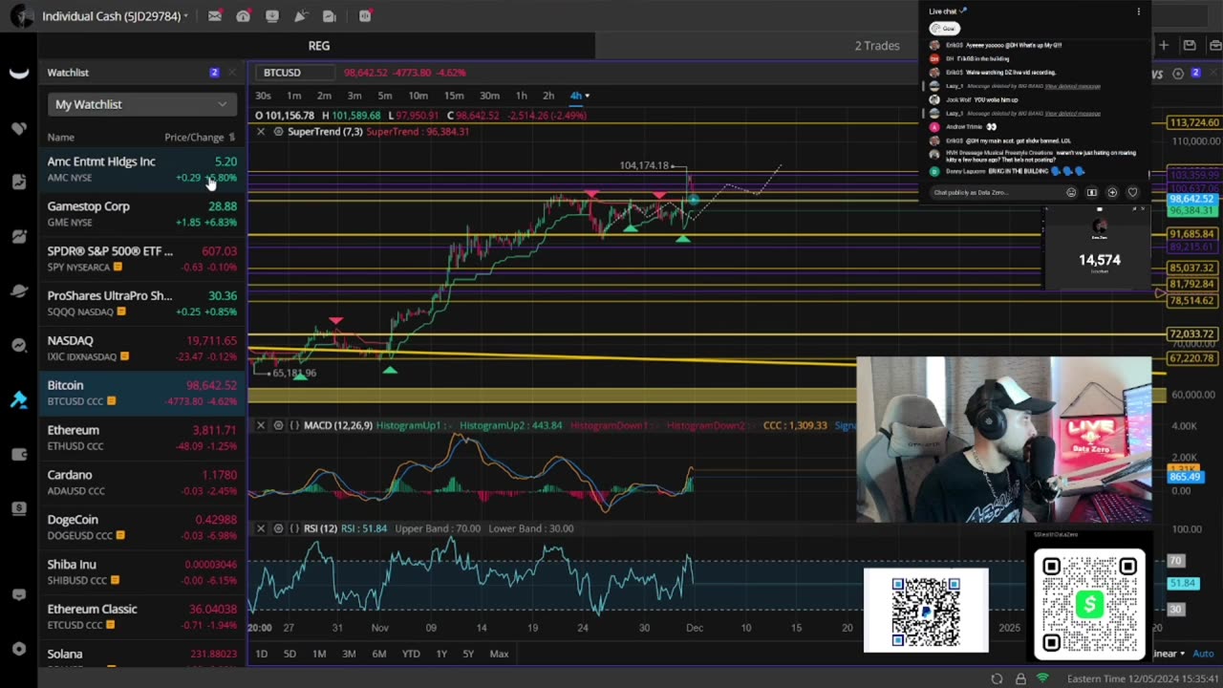This screenshot has height=688, width=1223.
Task: Expand the 4h interval dropdown arrow
Action: [x=587, y=96]
